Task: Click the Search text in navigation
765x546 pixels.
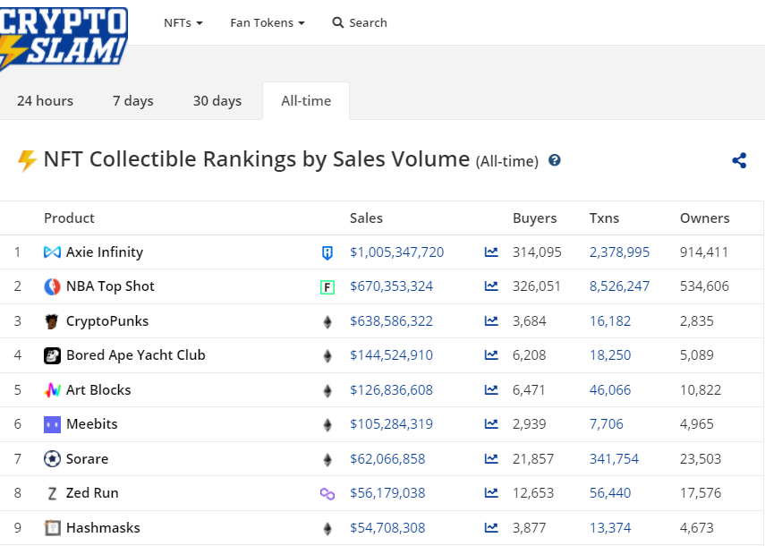Action: pyautogui.click(x=368, y=23)
